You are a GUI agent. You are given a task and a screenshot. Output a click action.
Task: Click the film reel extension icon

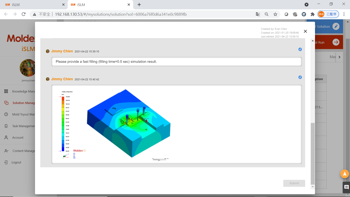click(295, 14)
